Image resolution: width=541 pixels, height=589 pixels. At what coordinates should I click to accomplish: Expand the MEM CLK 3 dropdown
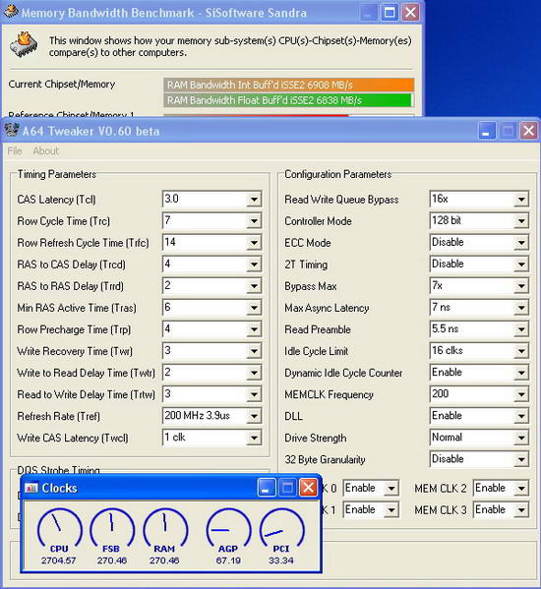click(521, 510)
